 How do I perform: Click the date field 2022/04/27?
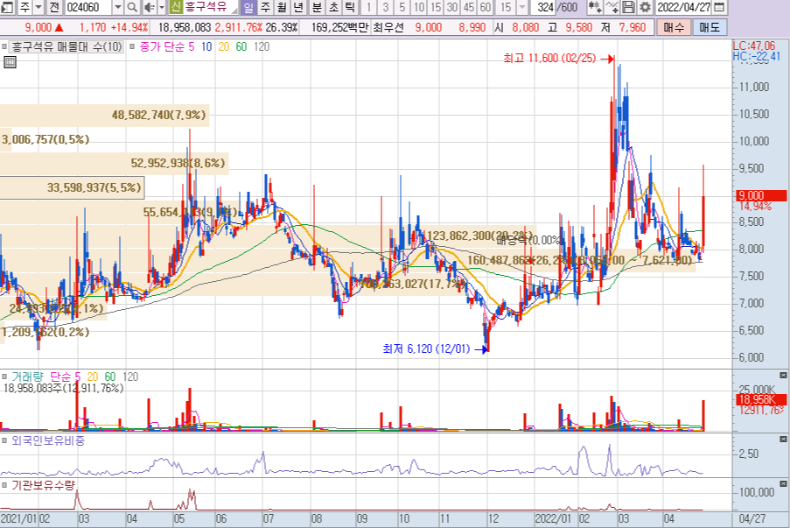point(684,7)
